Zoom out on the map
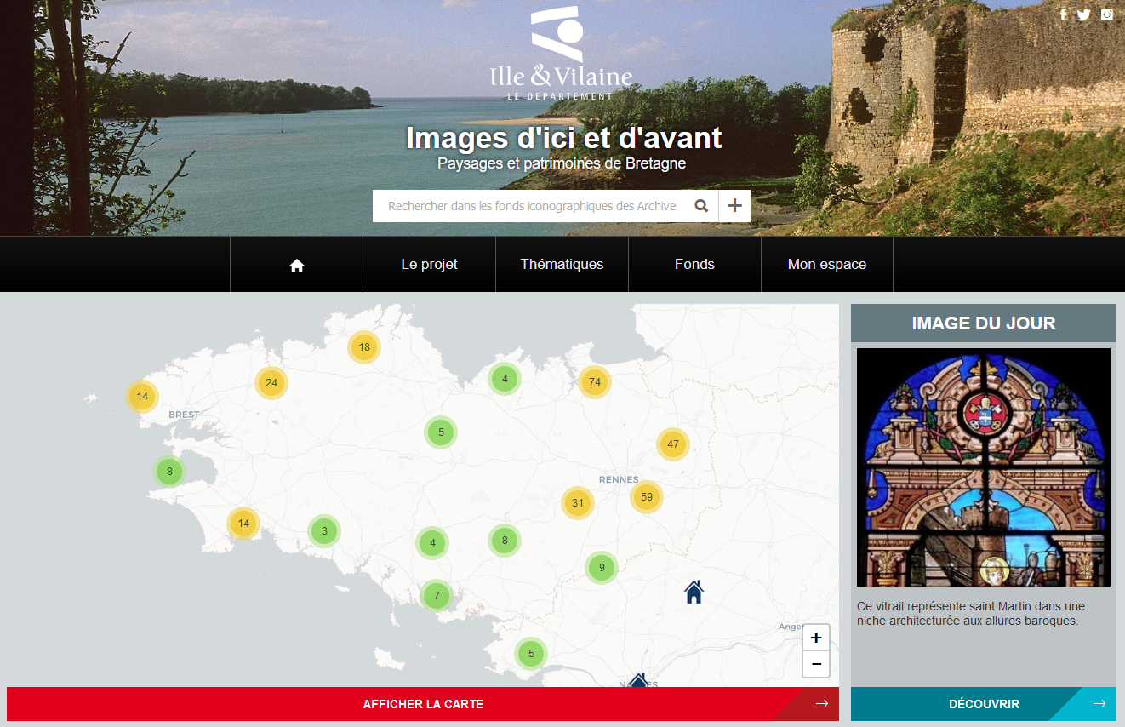1125x727 pixels. point(816,664)
